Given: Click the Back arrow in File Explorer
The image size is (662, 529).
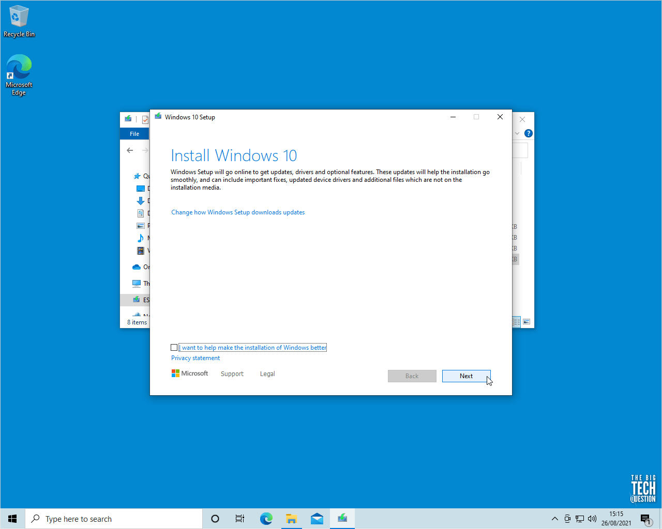Looking at the screenshot, I should [x=130, y=150].
